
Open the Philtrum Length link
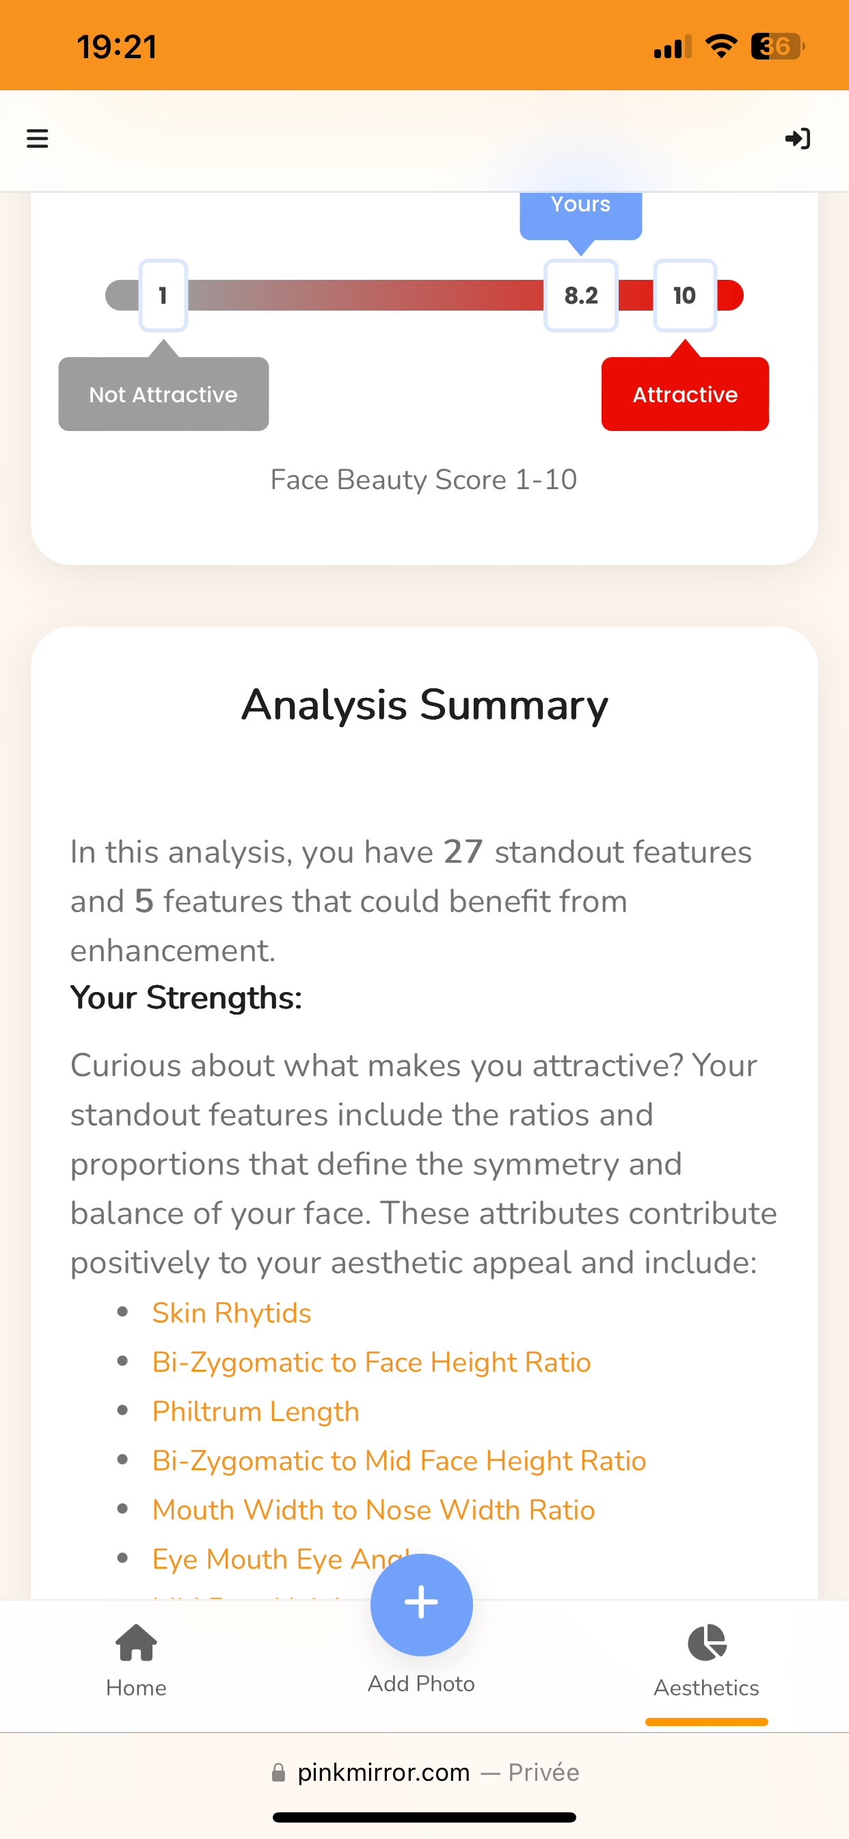point(256,1411)
